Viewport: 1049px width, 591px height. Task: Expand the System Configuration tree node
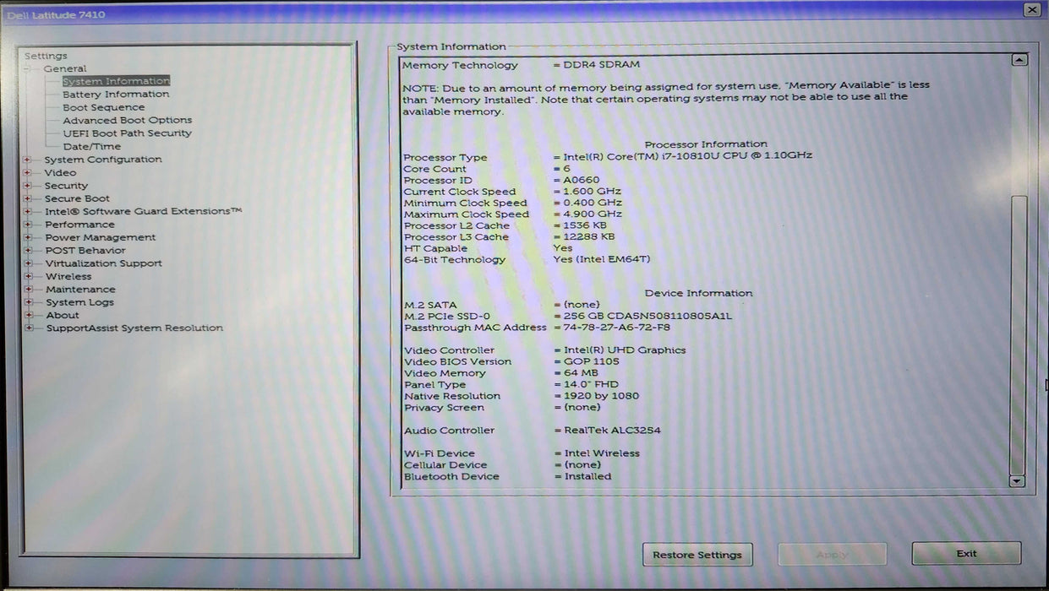tap(28, 160)
